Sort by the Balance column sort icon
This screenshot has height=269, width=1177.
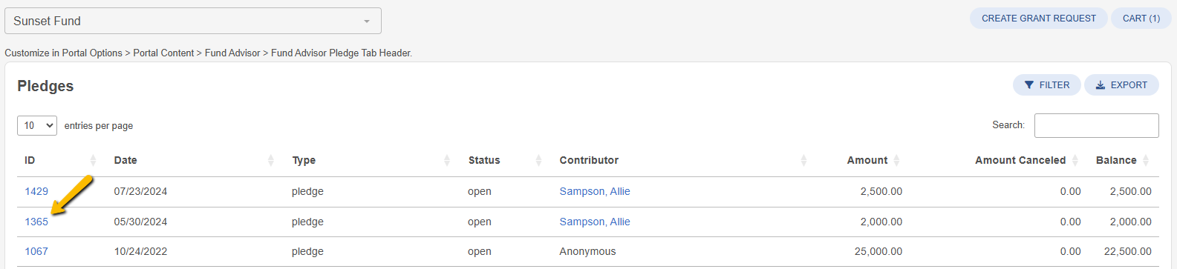(1146, 160)
